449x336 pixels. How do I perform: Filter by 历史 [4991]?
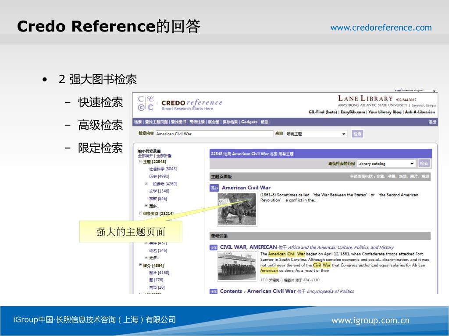point(159,176)
